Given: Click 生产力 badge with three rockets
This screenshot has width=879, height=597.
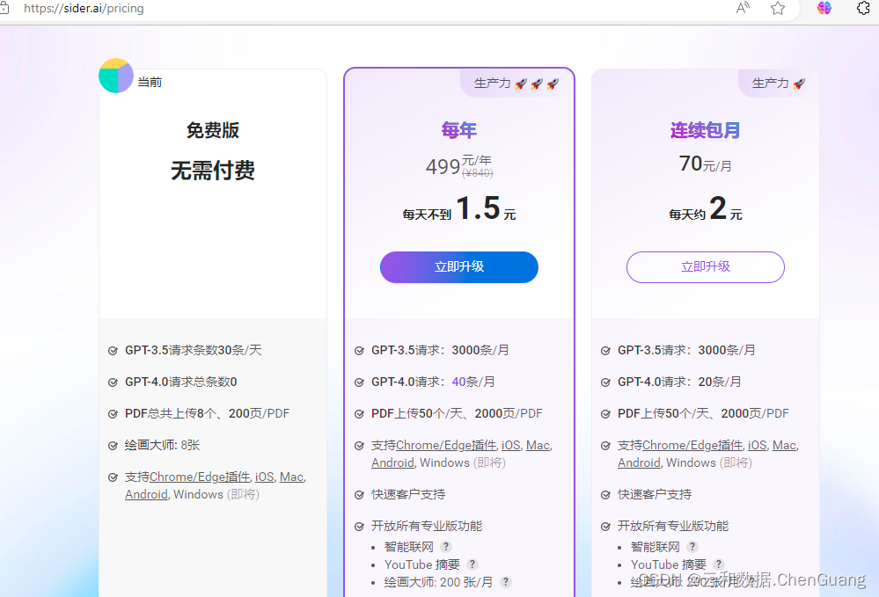Looking at the screenshot, I should [x=516, y=84].
